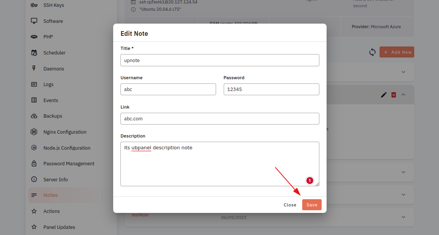Image resolution: width=439 pixels, height=235 pixels.
Task: Click the Password field containing 12345
Action: (x=271, y=89)
